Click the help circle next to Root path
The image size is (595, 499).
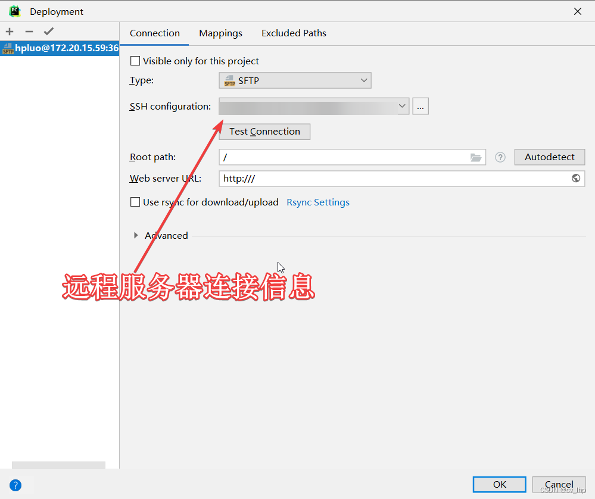coord(500,157)
